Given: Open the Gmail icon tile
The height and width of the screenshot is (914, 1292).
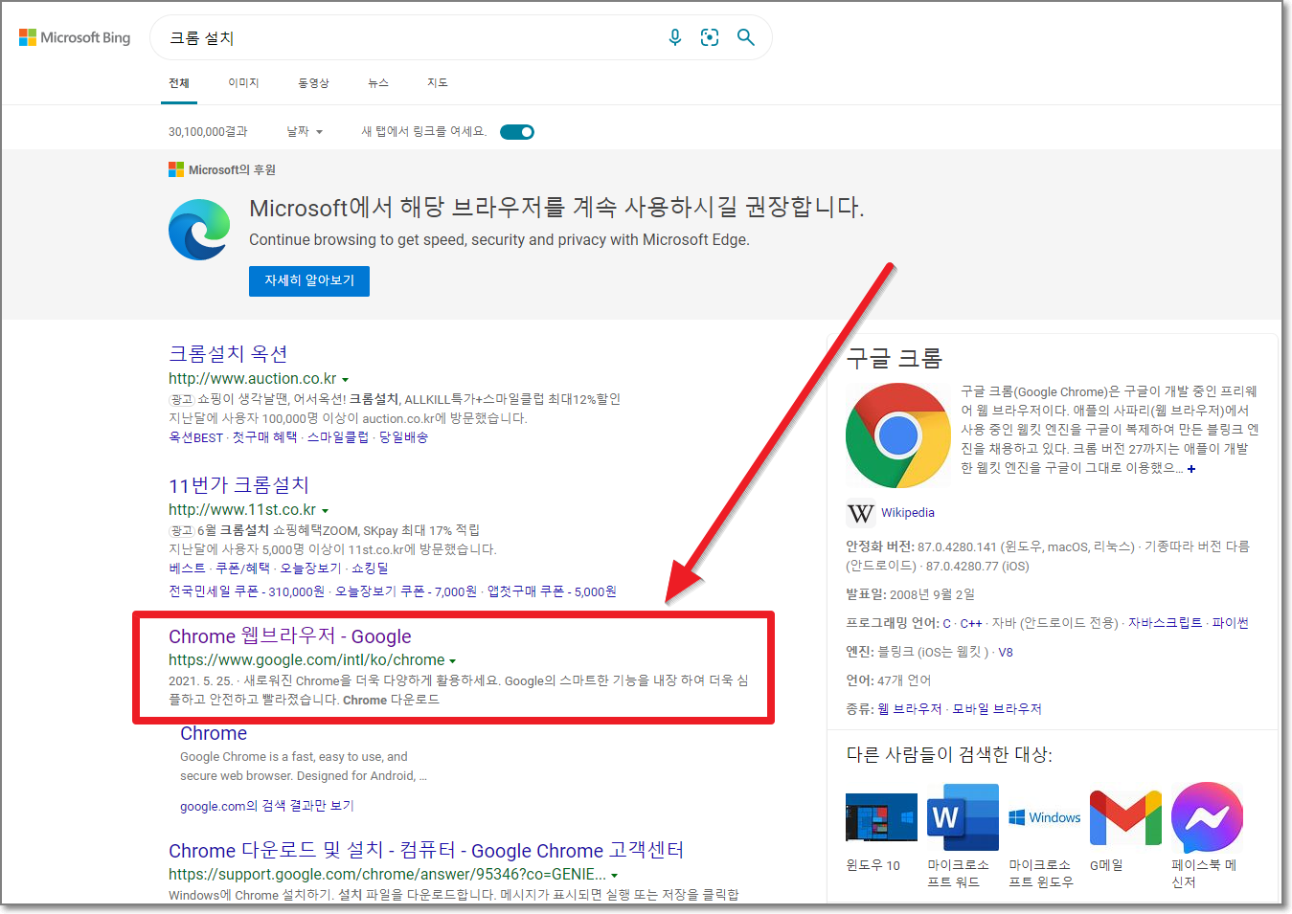Looking at the screenshot, I should coord(1125,817).
